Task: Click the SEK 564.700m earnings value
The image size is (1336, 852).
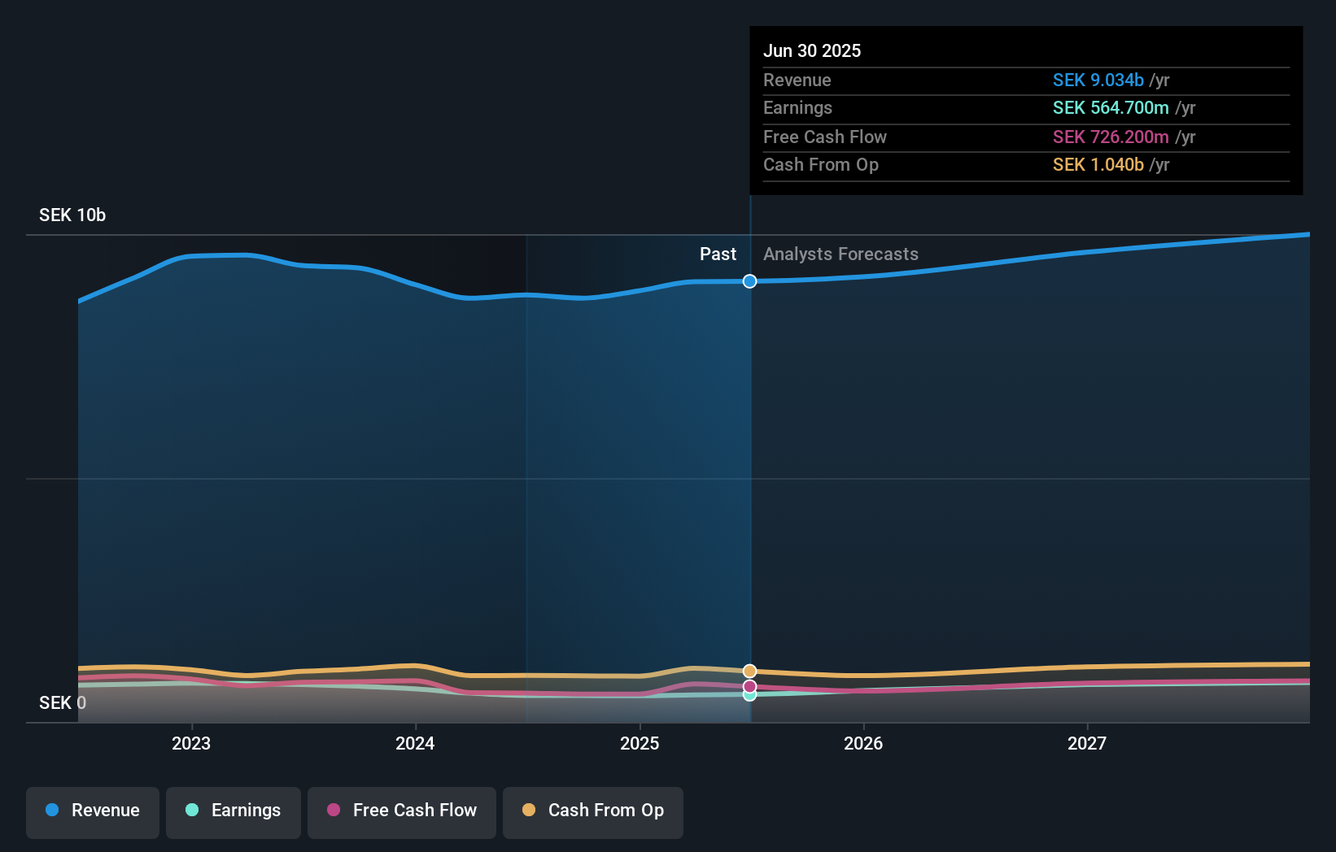Action: 1111,107
